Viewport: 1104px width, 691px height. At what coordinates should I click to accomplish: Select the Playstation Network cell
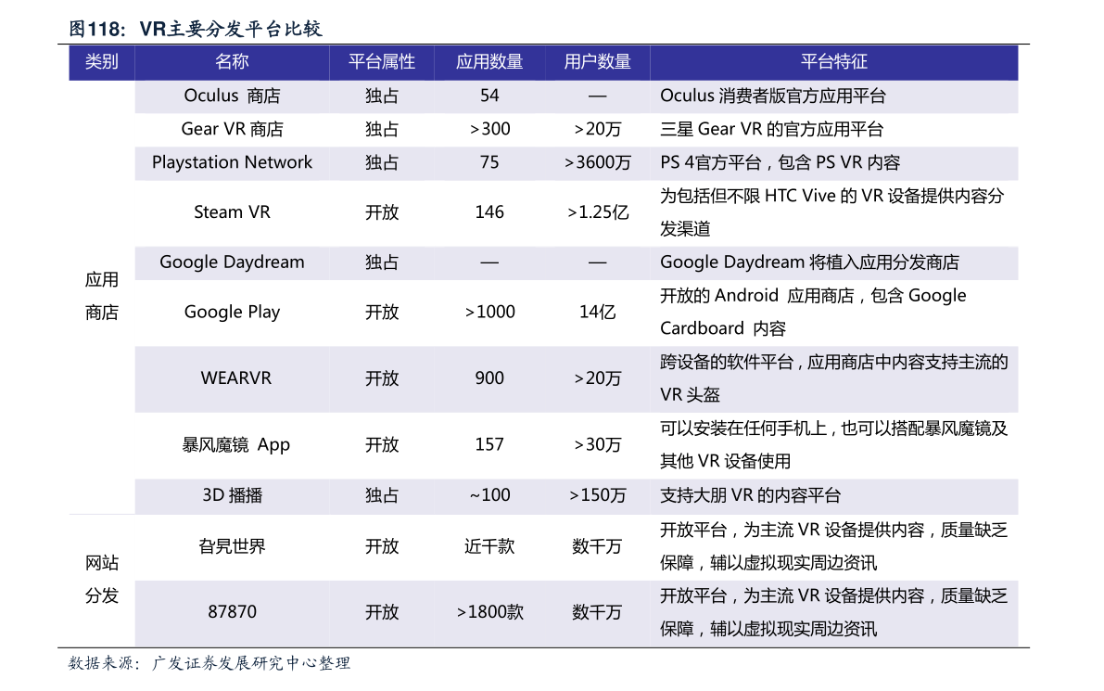click(x=232, y=162)
